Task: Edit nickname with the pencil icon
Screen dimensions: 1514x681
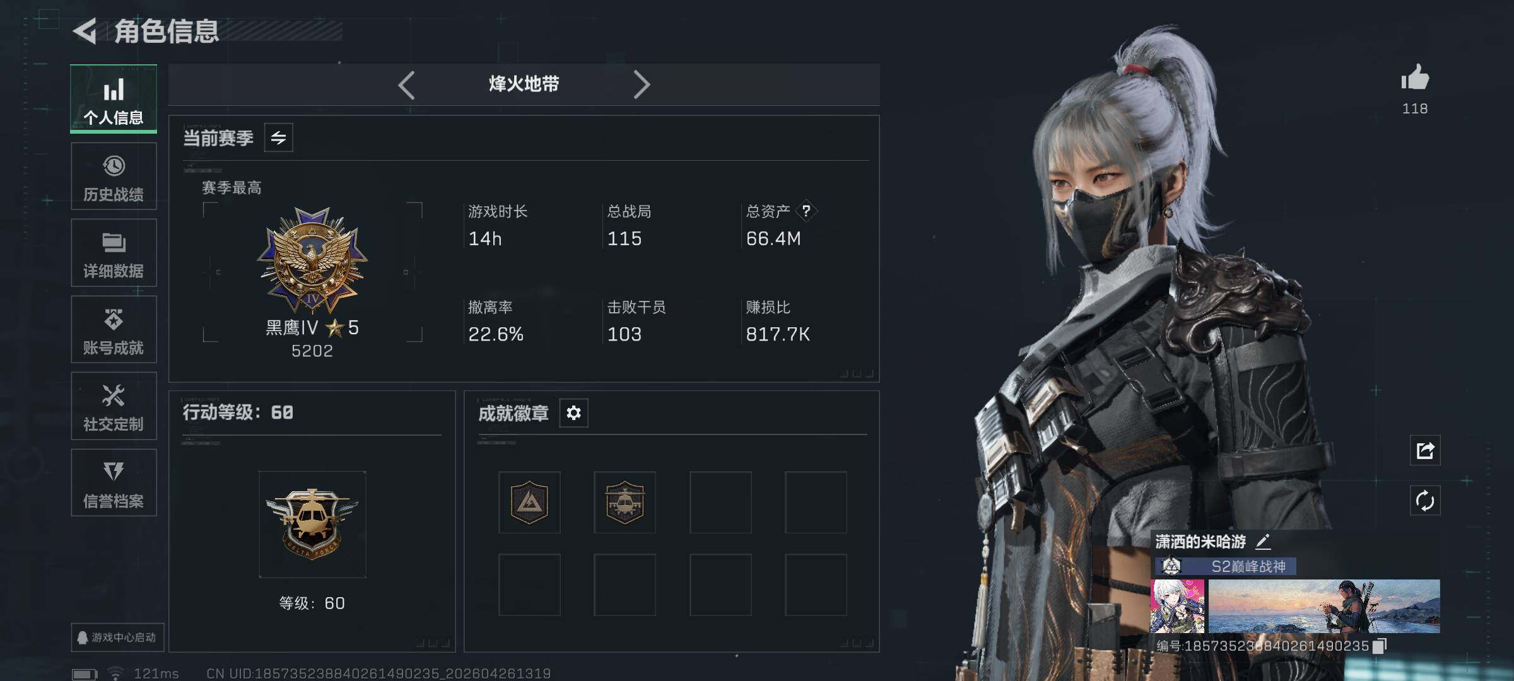Action: click(x=1262, y=542)
